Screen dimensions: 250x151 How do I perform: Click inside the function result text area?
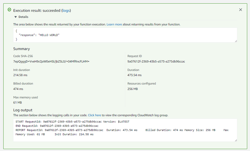pos(125,35)
